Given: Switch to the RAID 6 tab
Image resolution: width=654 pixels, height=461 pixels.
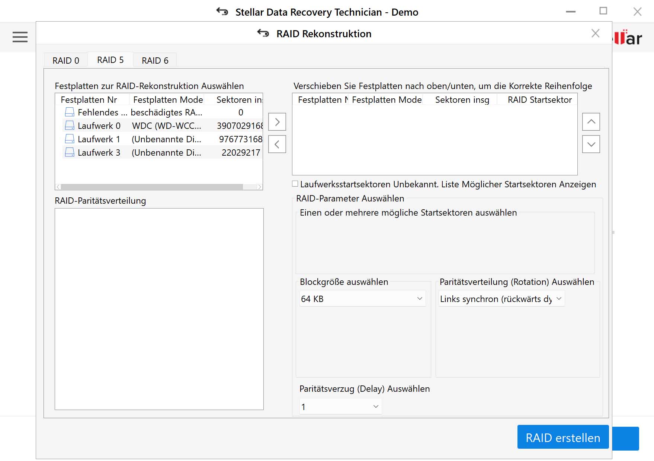Looking at the screenshot, I should click(155, 60).
